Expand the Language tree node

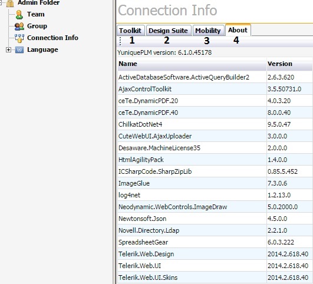[8, 49]
